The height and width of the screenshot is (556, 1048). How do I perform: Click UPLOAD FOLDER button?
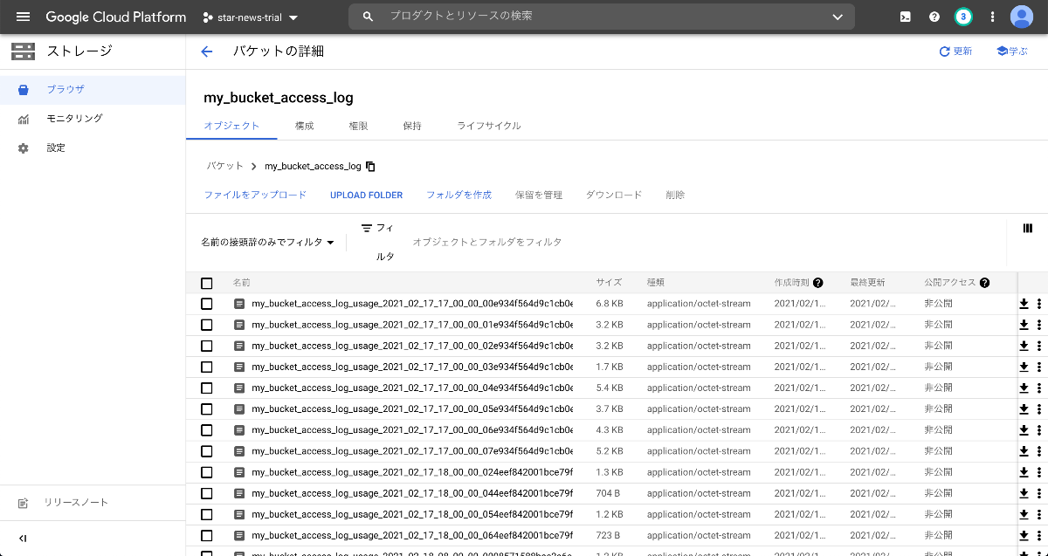[366, 195]
